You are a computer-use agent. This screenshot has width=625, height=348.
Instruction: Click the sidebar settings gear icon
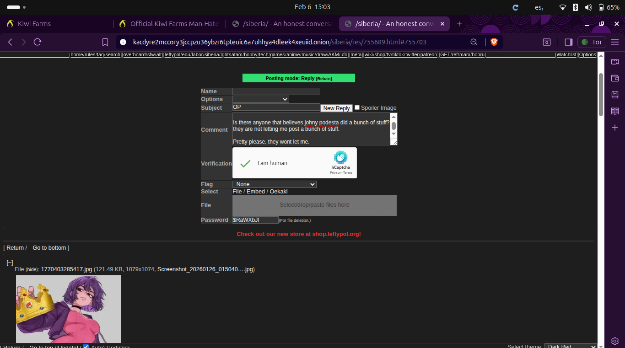point(615,341)
